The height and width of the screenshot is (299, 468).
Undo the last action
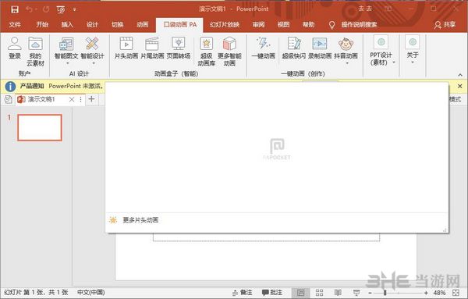click(30, 9)
